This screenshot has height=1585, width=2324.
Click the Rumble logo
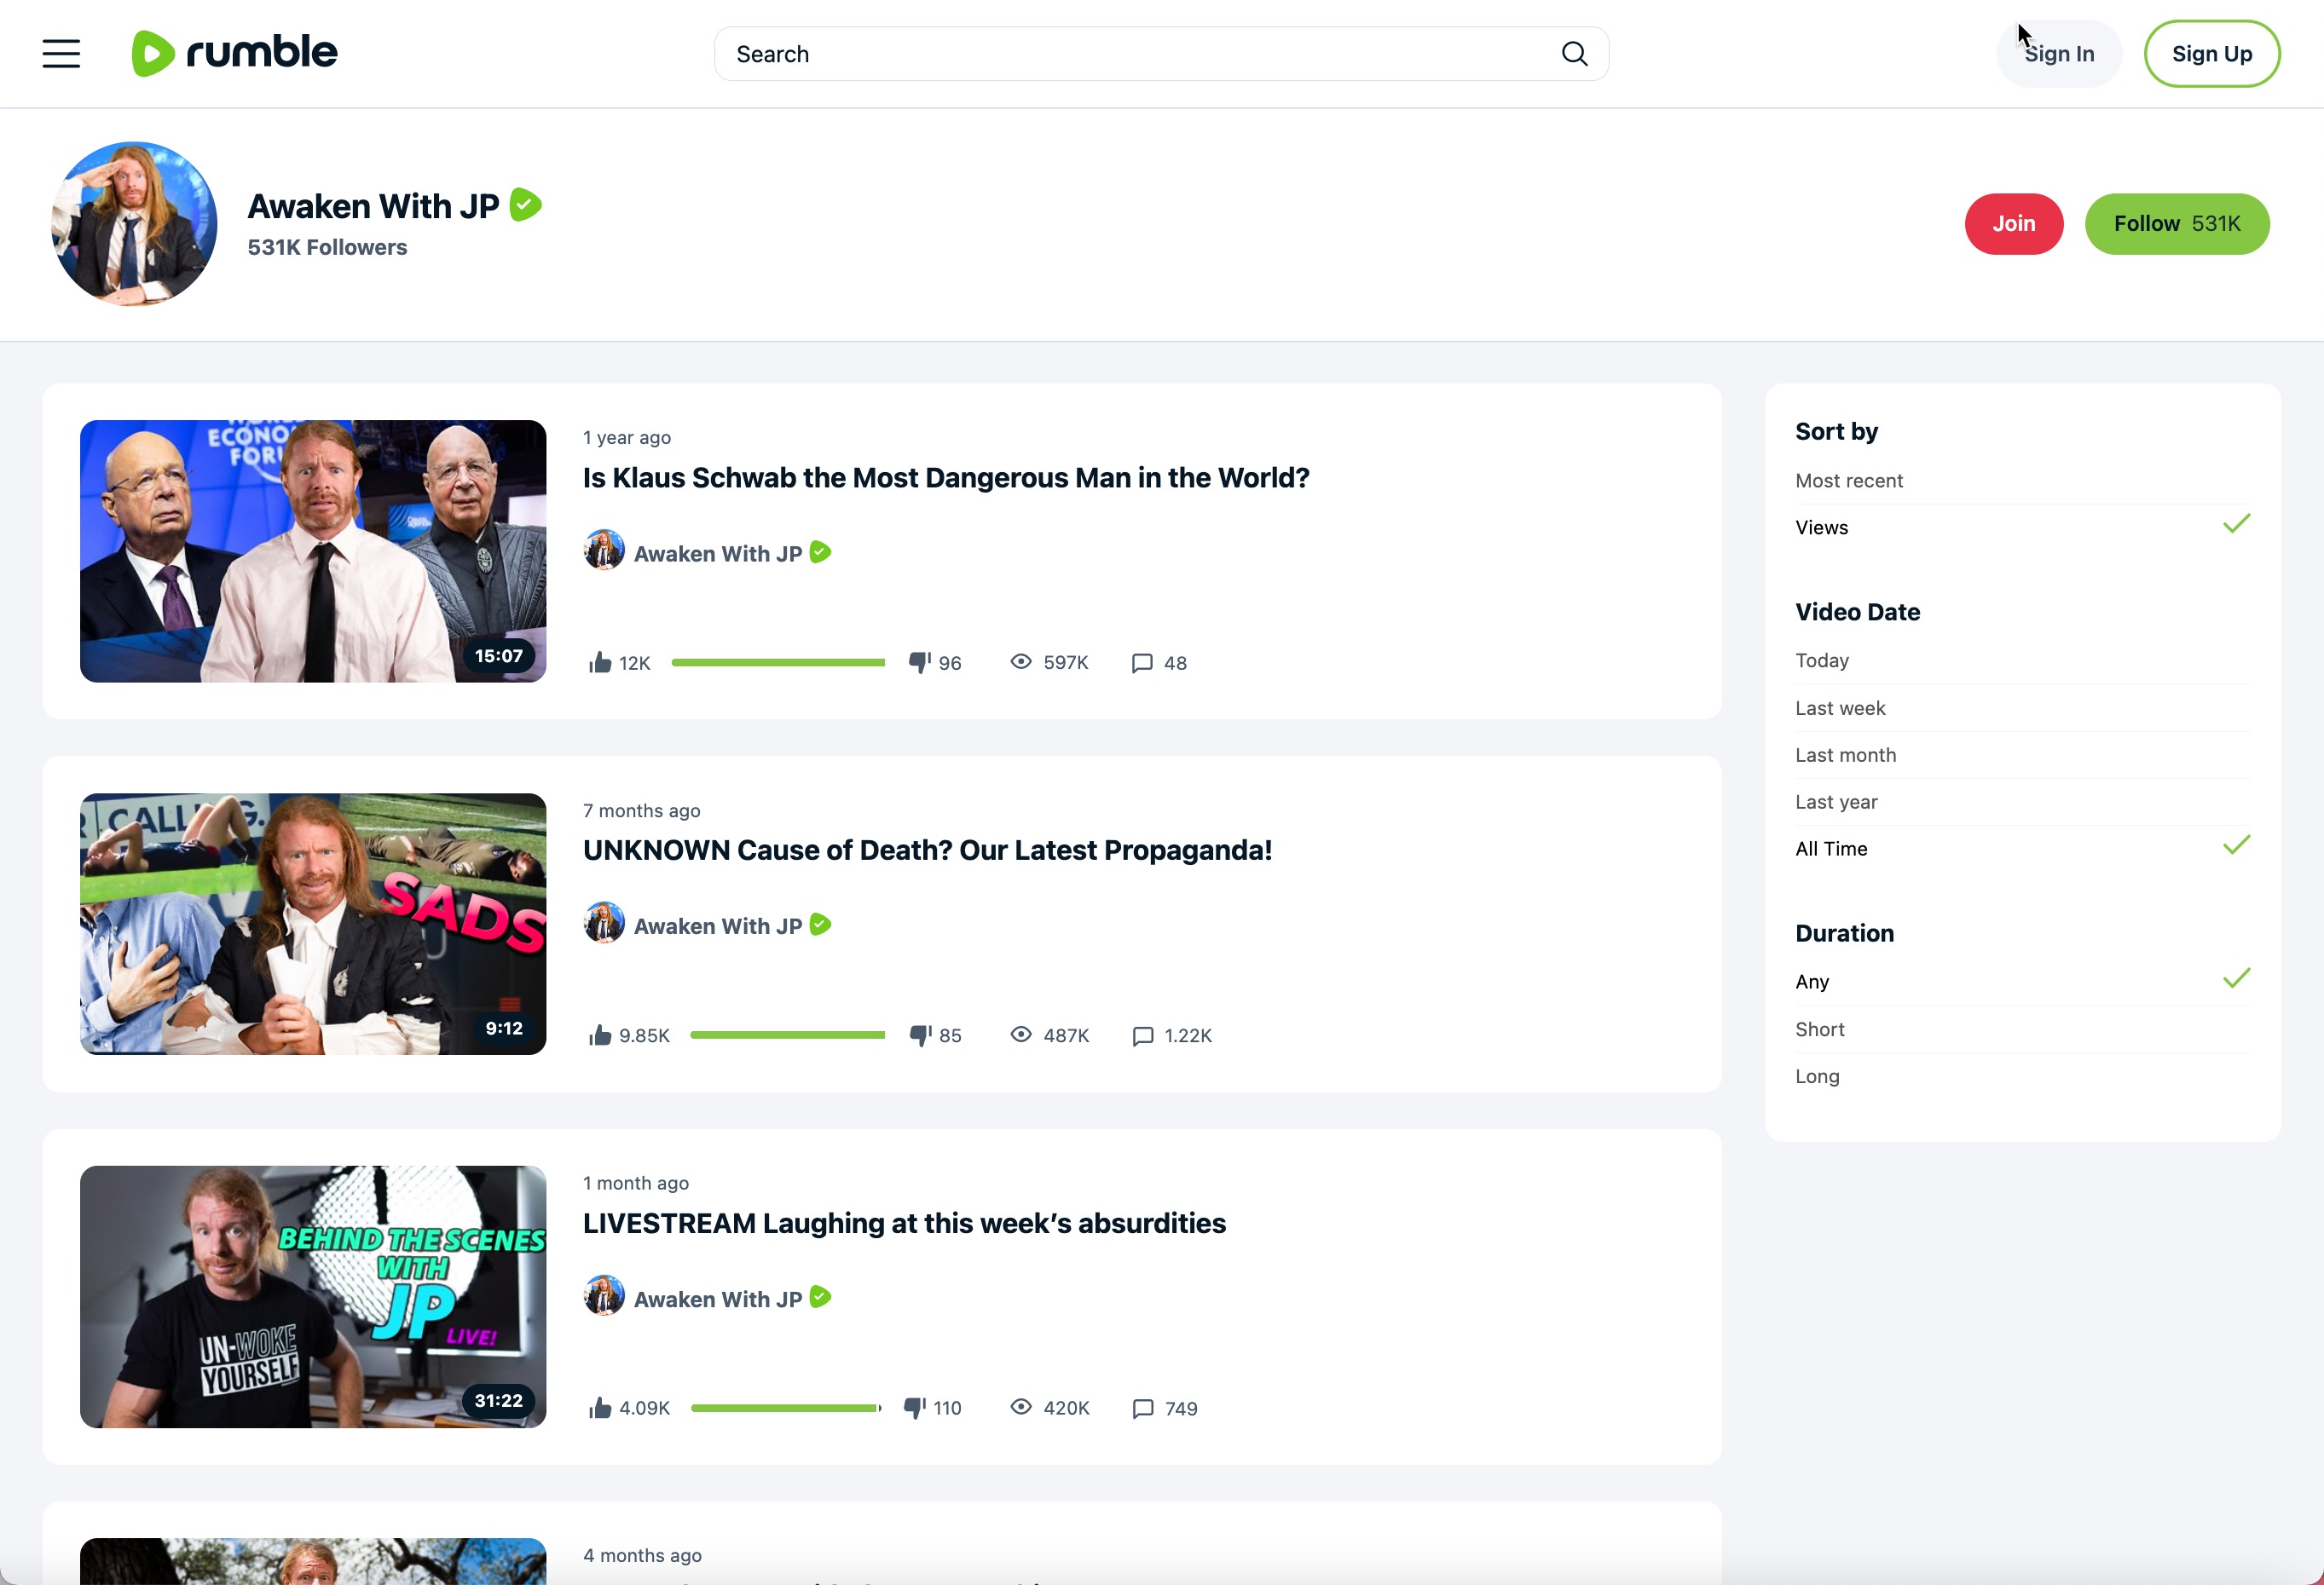click(235, 53)
